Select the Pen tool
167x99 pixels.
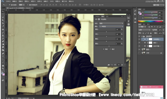(x=3, y=53)
